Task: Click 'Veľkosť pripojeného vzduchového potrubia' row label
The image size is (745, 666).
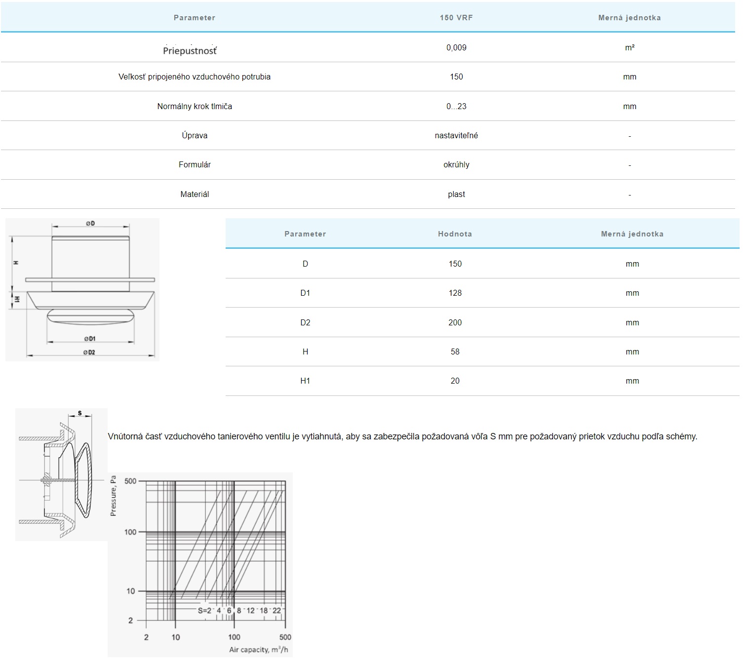Action: point(195,77)
